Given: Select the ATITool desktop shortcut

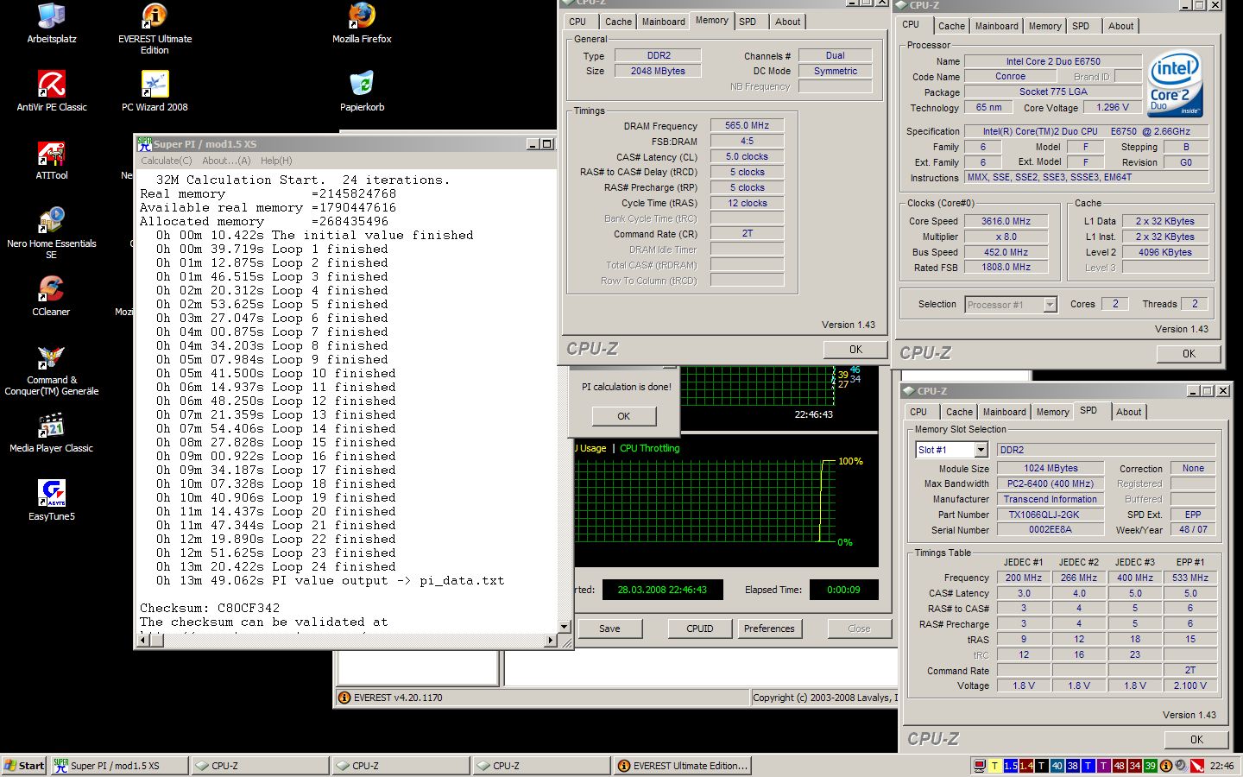Looking at the screenshot, I should [52, 160].
